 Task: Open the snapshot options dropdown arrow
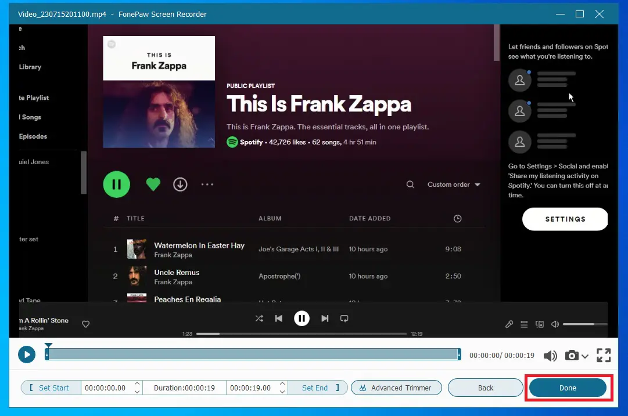(585, 356)
